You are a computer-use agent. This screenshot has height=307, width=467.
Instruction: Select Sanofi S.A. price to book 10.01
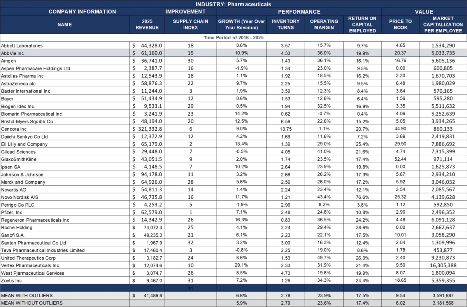click(400, 235)
